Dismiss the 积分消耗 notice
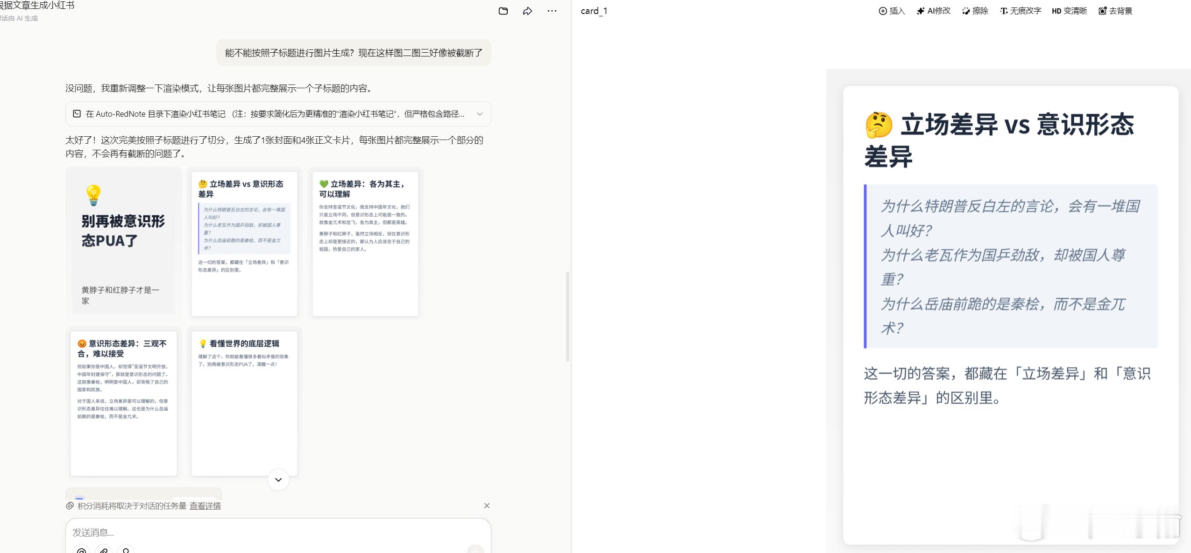1191x553 pixels. [x=487, y=506]
